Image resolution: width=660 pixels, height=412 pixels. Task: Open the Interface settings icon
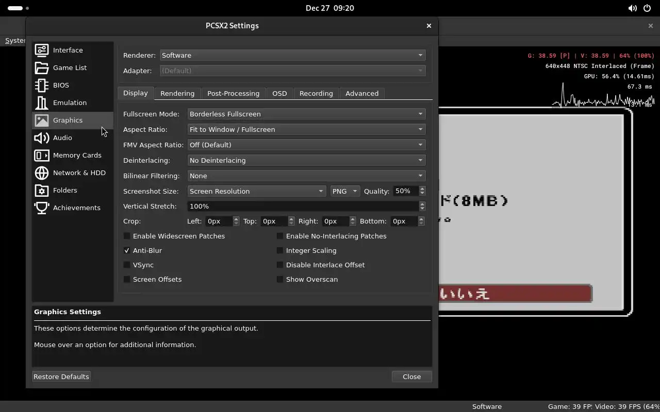[x=42, y=50]
